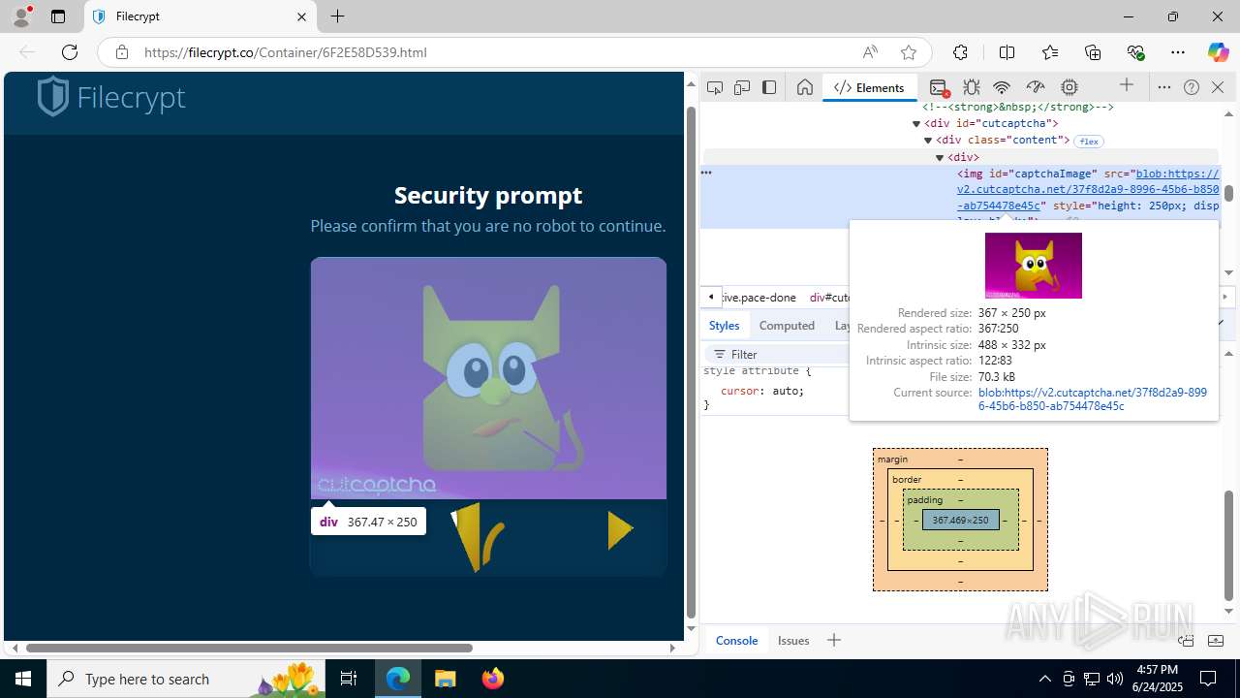Select the Styles tab
This screenshot has height=698, width=1240.
[724, 326]
